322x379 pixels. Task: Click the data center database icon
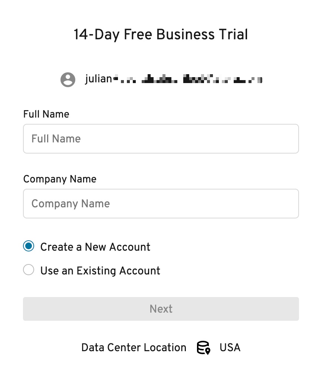[203, 348]
